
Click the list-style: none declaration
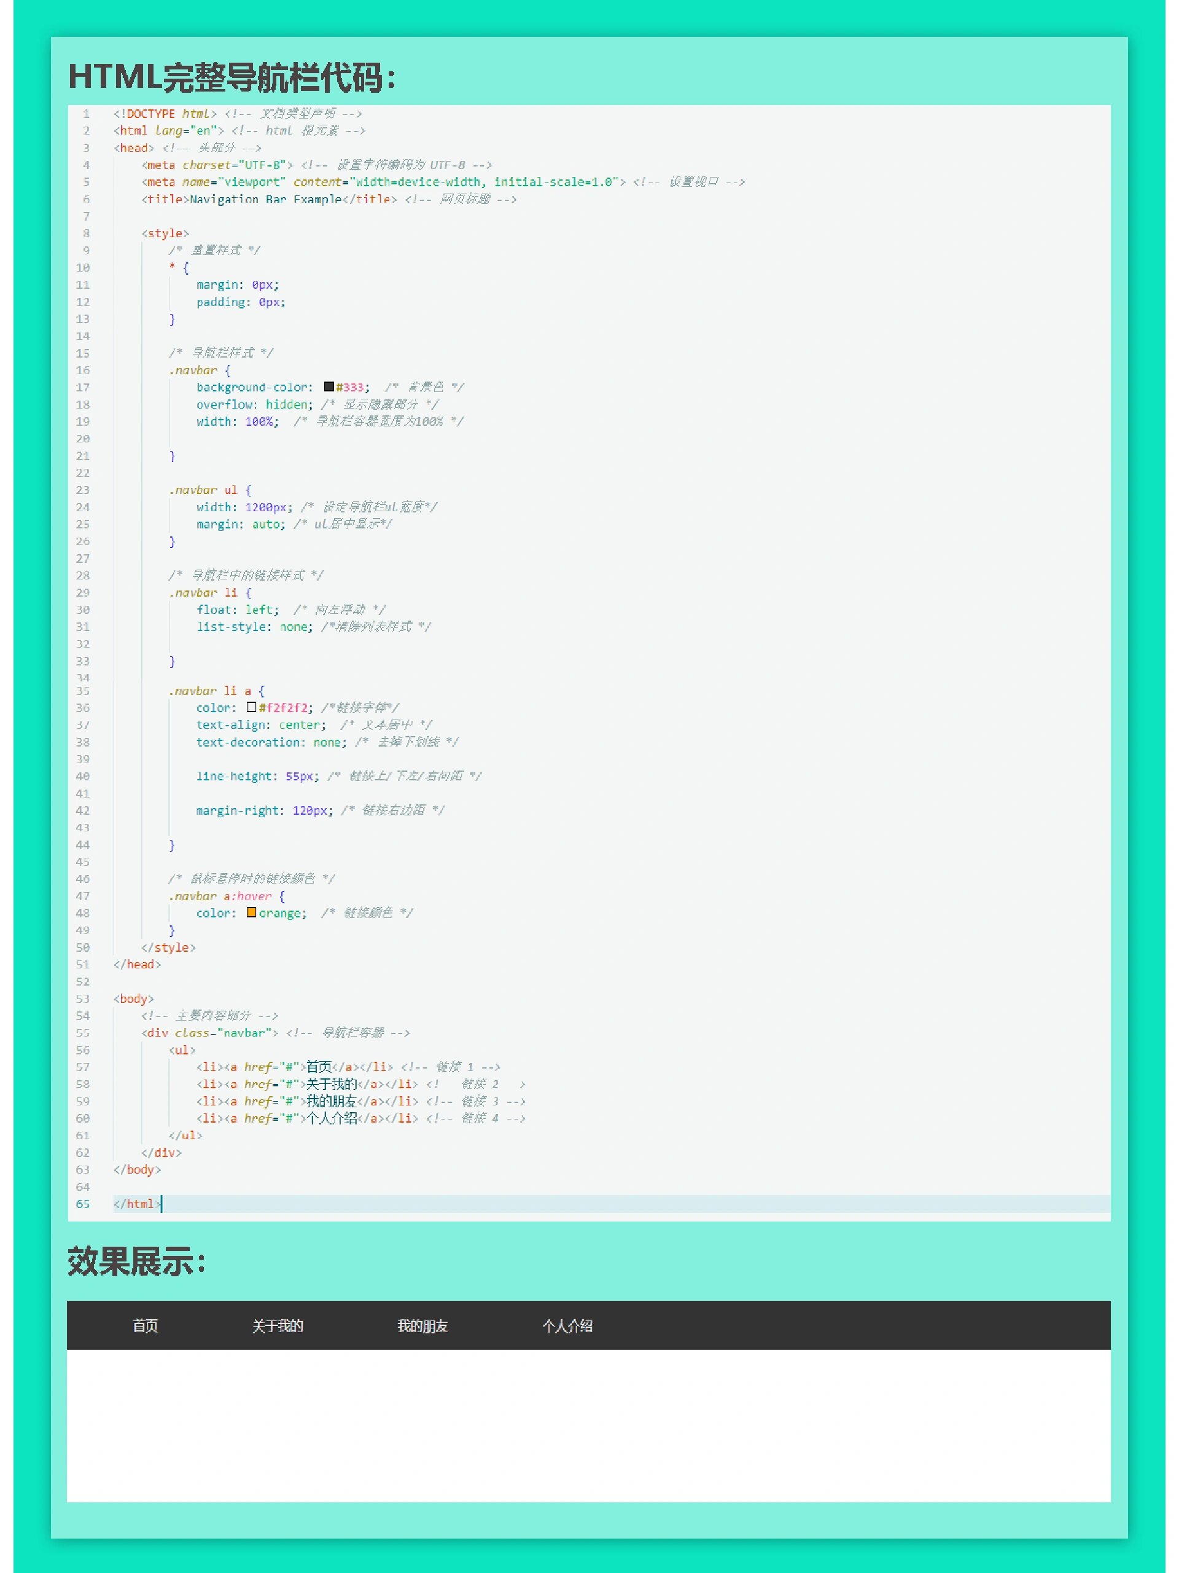click(254, 627)
